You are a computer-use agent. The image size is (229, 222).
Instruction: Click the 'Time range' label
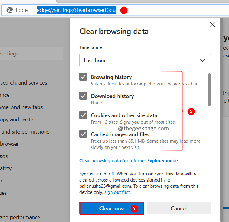(x=91, y=47)
